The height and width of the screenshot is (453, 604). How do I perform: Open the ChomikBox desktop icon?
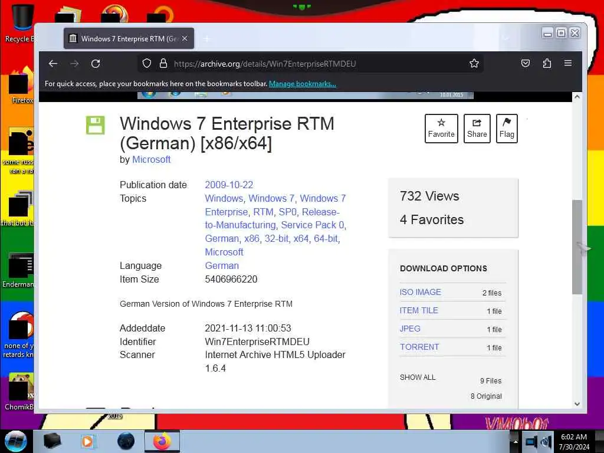pos(20,392)
